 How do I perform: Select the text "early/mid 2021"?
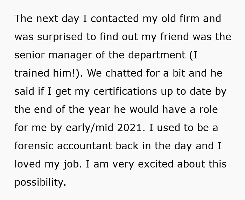pos(105,128)
